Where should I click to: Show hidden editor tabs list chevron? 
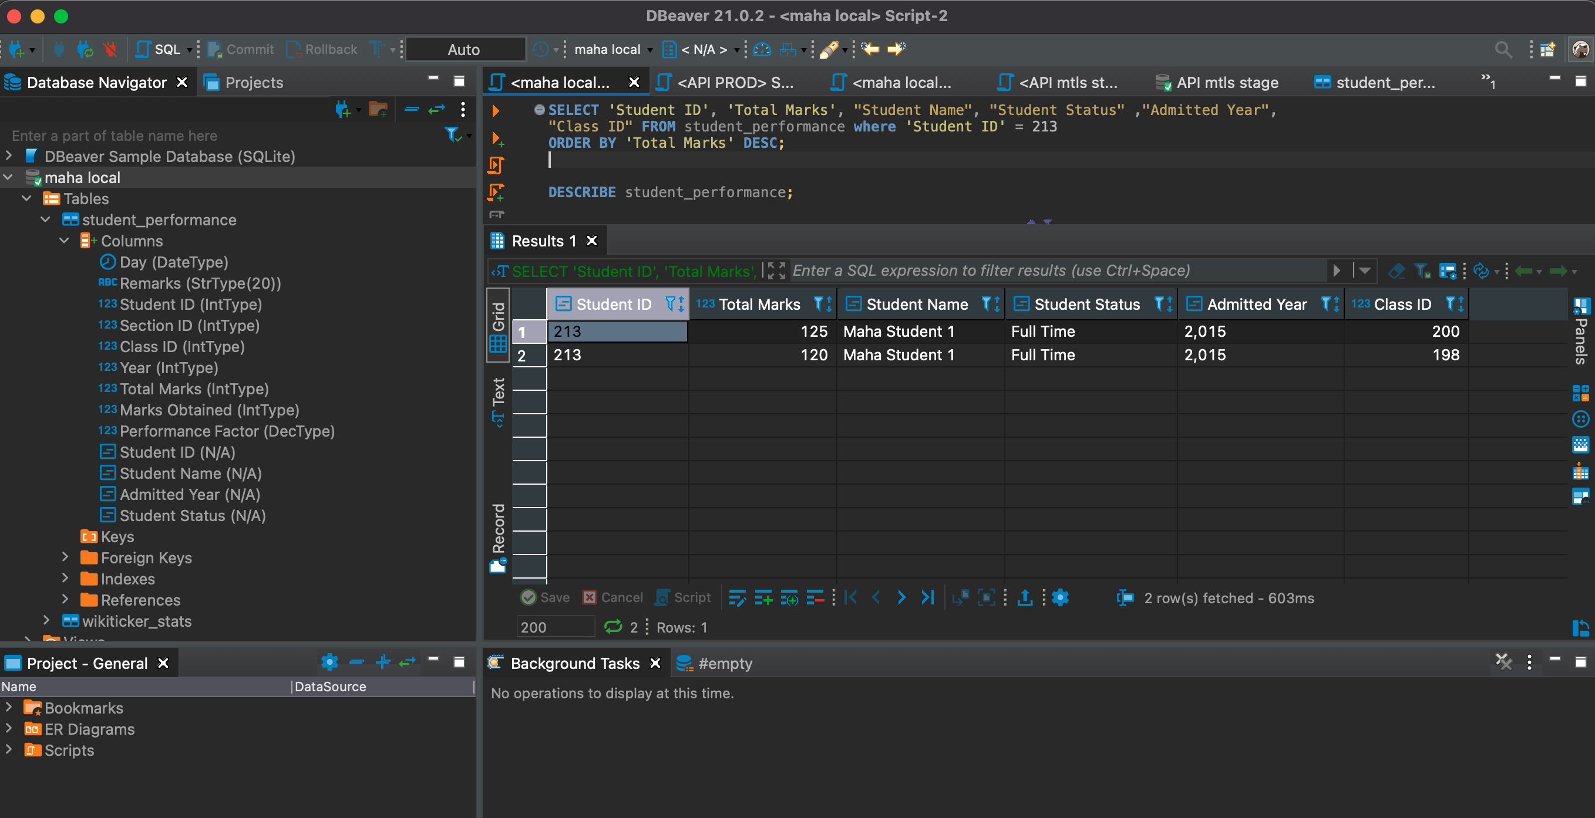coord(1488,80)
